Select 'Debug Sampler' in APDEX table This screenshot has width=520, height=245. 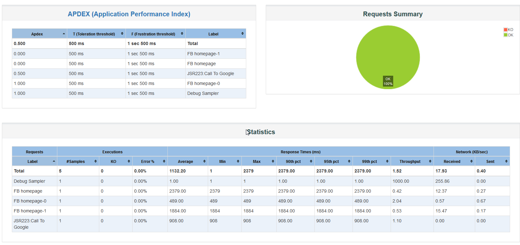[x=203, y=93]
